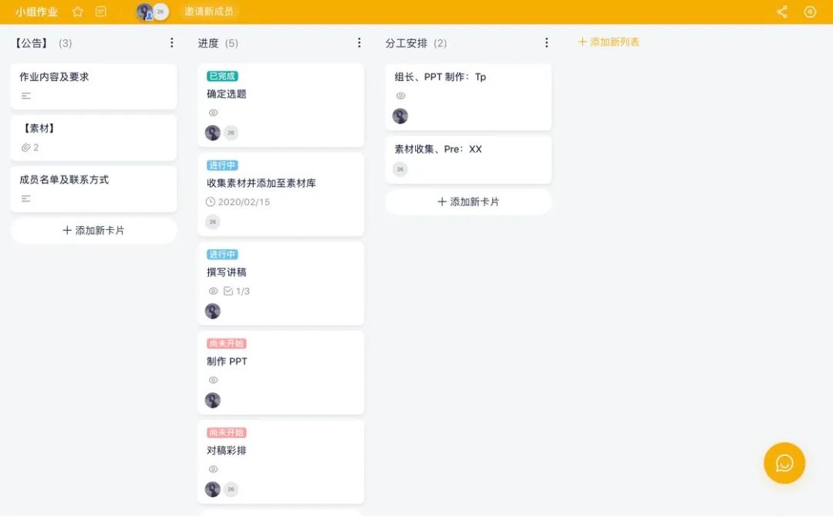Click 添加新卡片 in the 【公告】 list
833x517 pixels.
(93, 231)
